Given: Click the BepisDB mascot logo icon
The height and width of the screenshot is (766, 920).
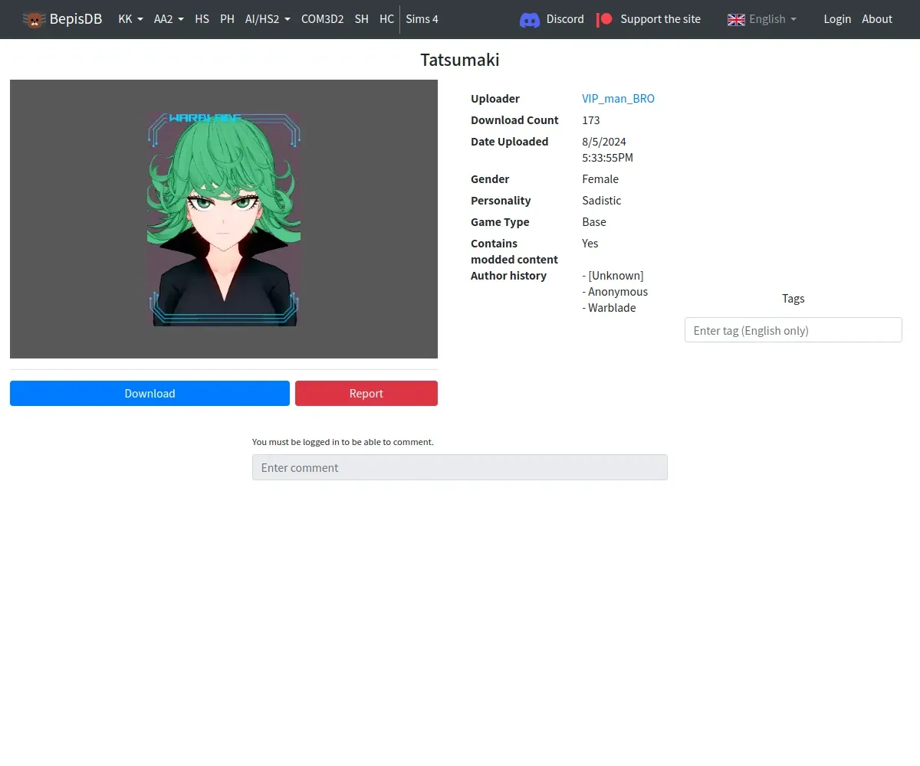Looking at the screenshot, I should [34, 19].
